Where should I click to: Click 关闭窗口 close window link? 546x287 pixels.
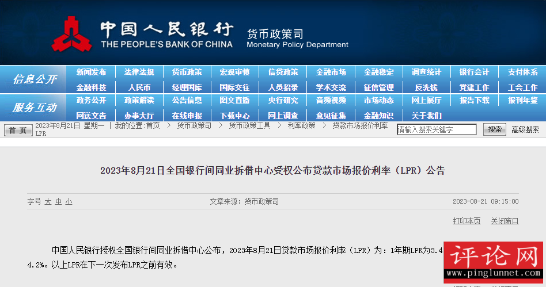tap(505, 221)
